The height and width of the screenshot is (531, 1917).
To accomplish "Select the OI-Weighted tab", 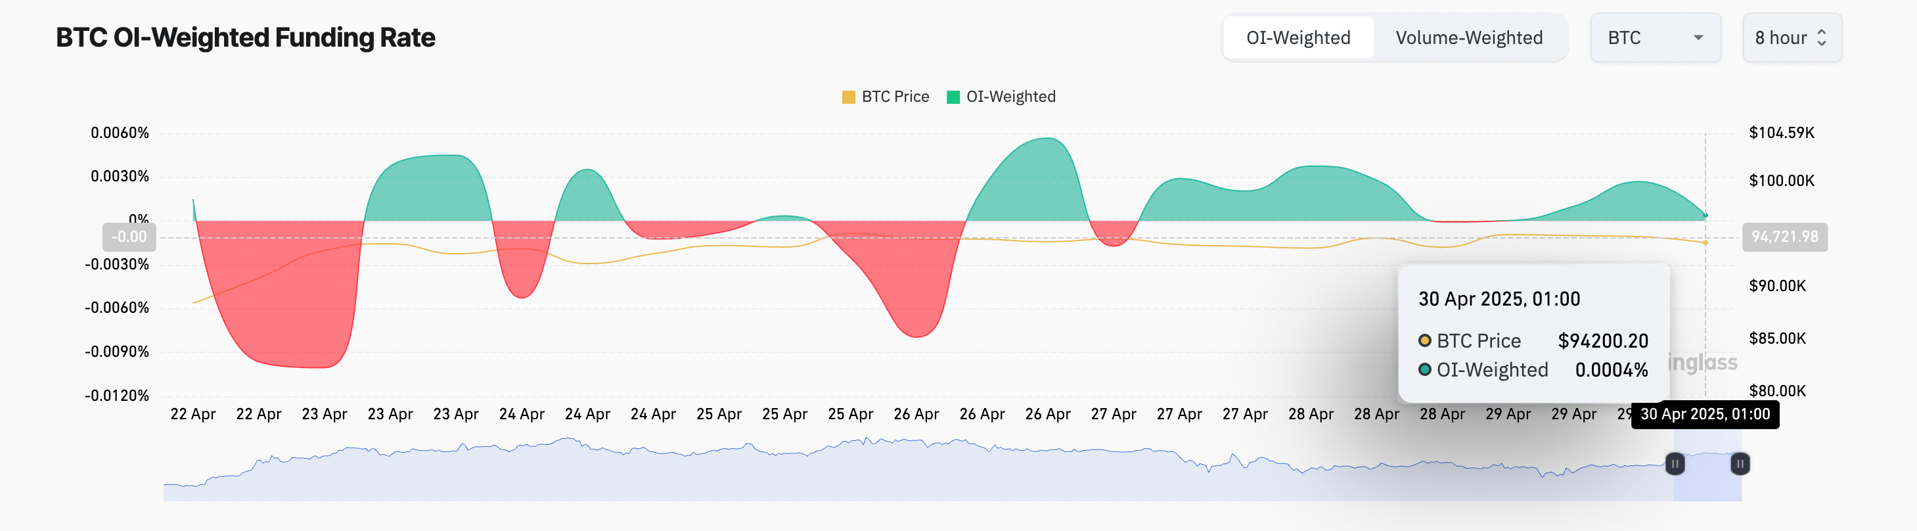I will pos(1298,37).
